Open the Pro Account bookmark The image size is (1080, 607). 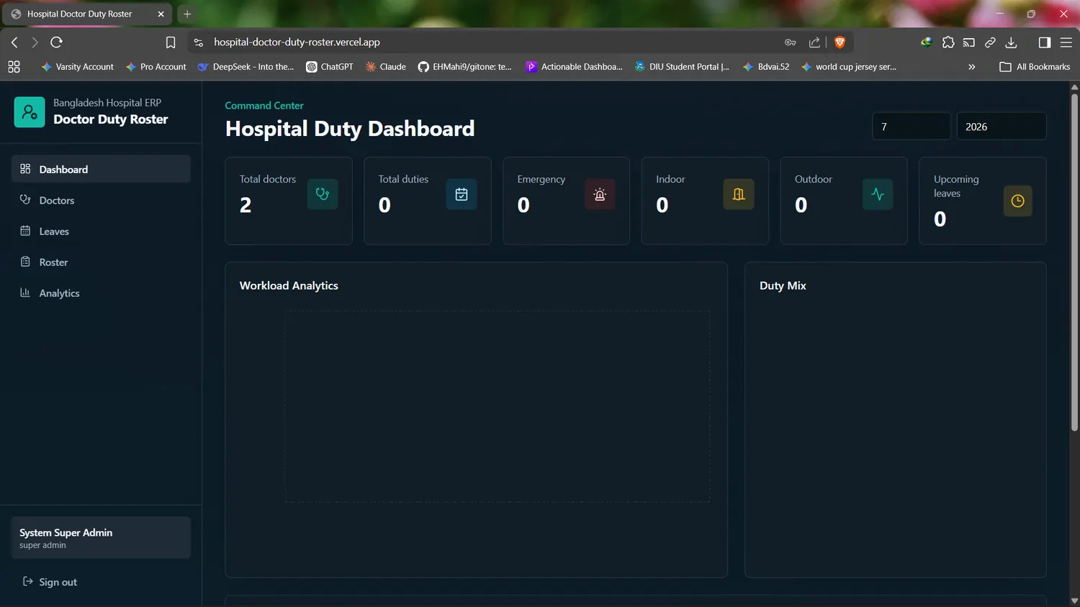(156, 67)
